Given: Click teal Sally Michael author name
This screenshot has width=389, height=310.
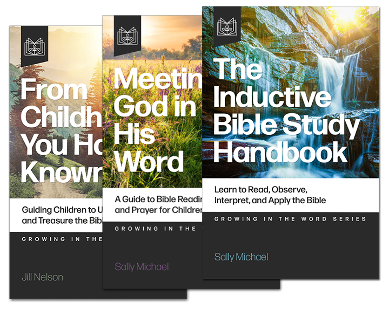Looking at the screenshot, I should click(x=241, y=257).
